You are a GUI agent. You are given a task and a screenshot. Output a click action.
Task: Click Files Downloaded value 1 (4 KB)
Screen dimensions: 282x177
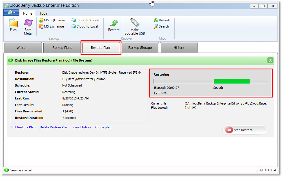(x=68, y=111)
